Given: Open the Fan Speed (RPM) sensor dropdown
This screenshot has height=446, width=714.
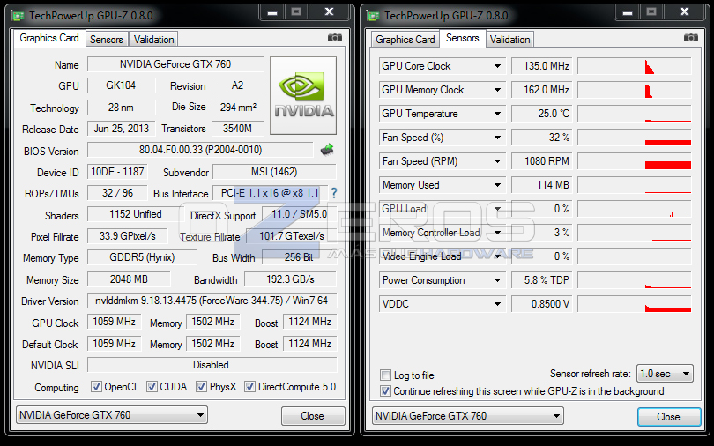Looking at the screenshot, I should click(497, 161).
